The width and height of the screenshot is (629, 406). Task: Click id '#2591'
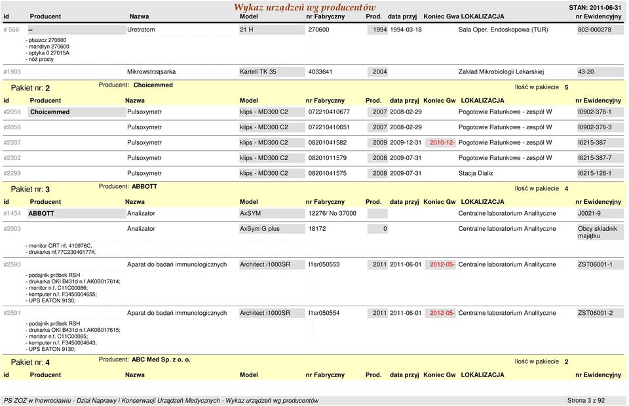tap(12, 313)
